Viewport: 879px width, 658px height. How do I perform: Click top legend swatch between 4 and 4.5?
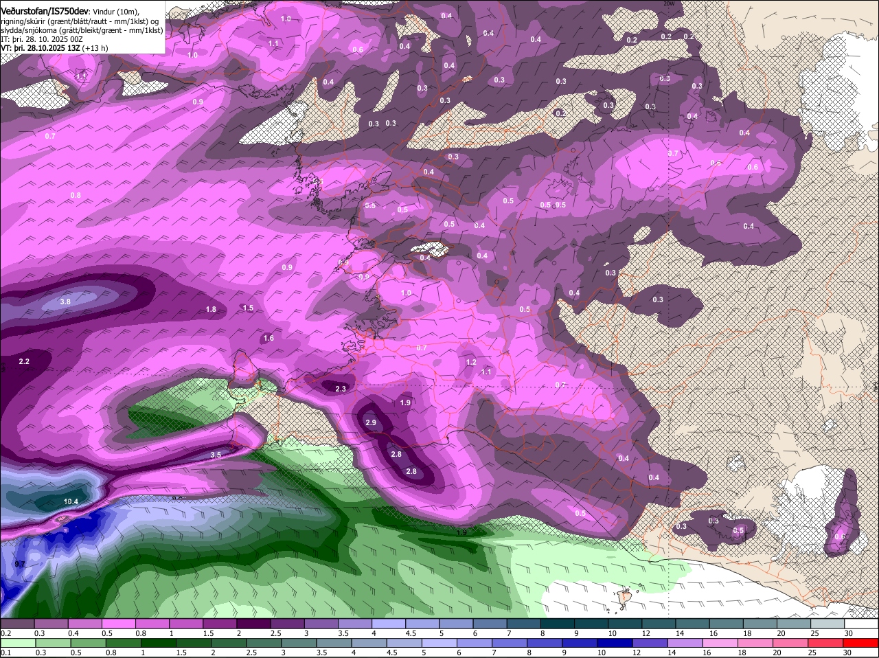(x=389, y=623)
